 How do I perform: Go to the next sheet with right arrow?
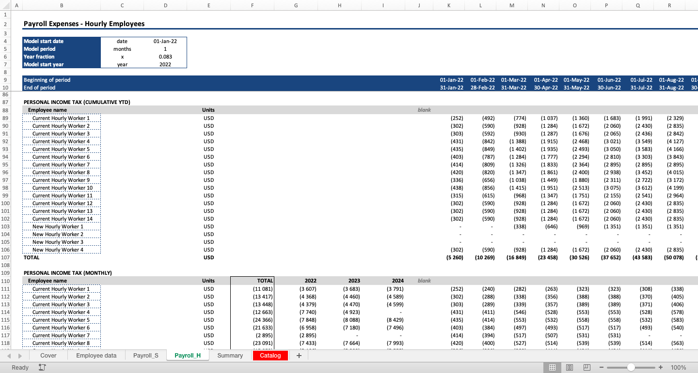click(21, 356)
